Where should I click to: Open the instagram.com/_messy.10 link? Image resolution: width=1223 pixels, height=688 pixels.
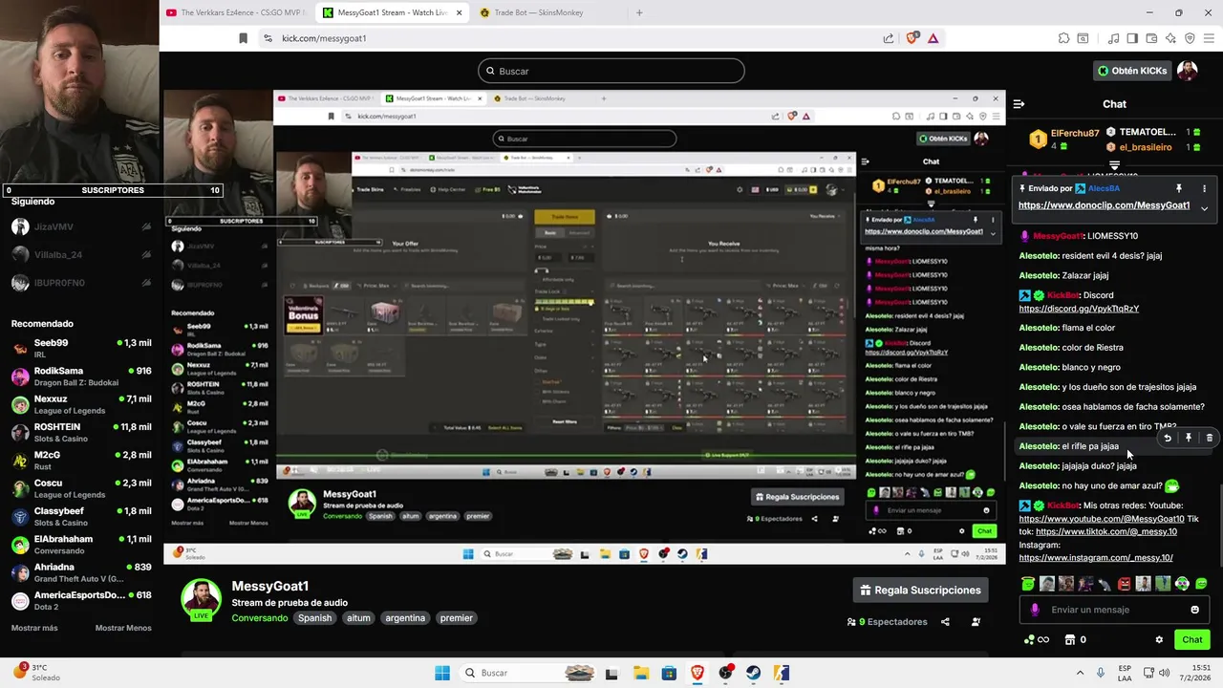[x=1096, y=558]
